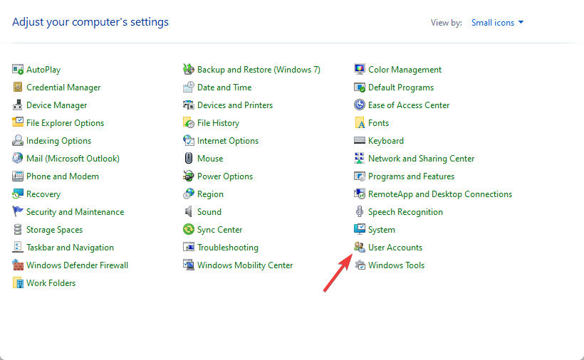Open the Work Folders link
This screenshot has height=360, width=584.
tap(51, 283)
